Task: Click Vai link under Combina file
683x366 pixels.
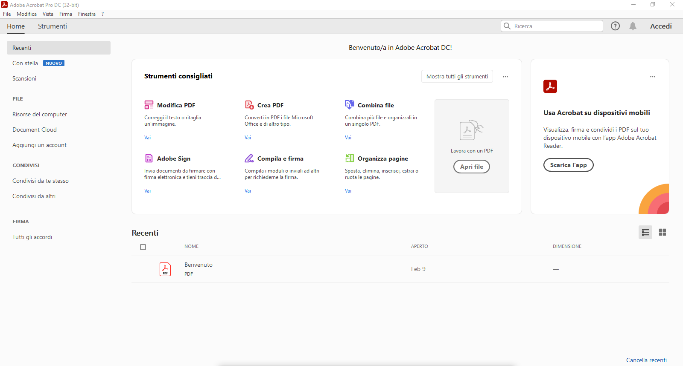Action: (348, 138)
